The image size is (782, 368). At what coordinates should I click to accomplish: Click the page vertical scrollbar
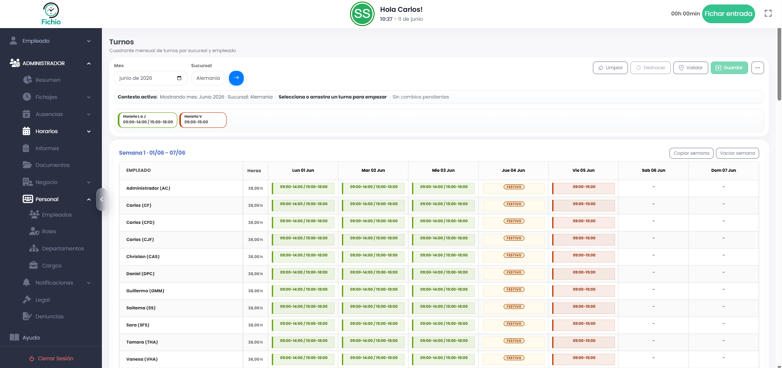[x=779, y=65]
